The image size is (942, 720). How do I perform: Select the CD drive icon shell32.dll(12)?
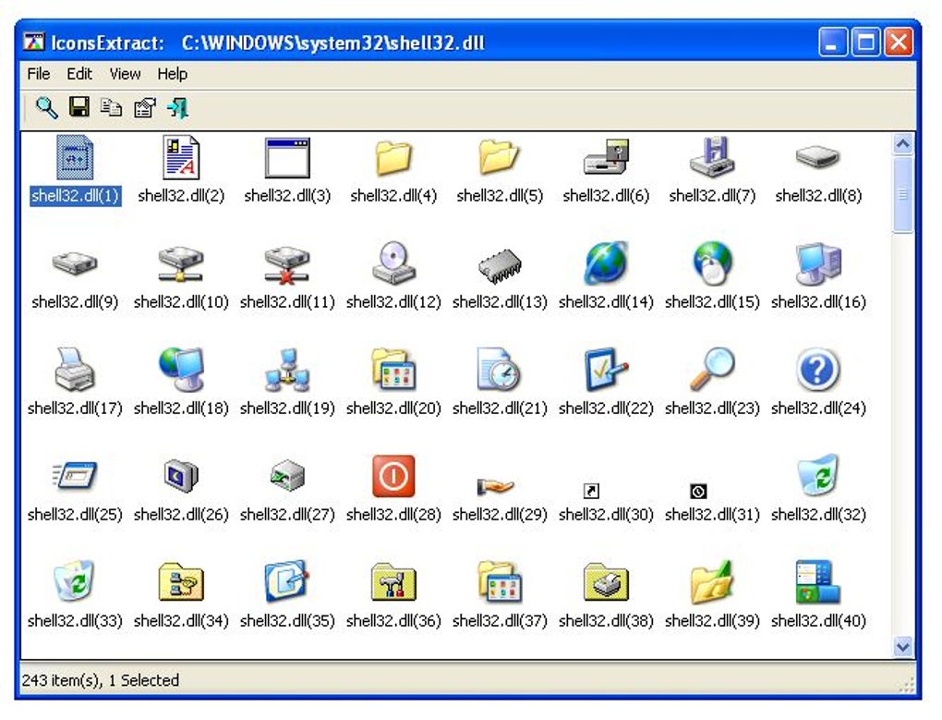(393, 262)
